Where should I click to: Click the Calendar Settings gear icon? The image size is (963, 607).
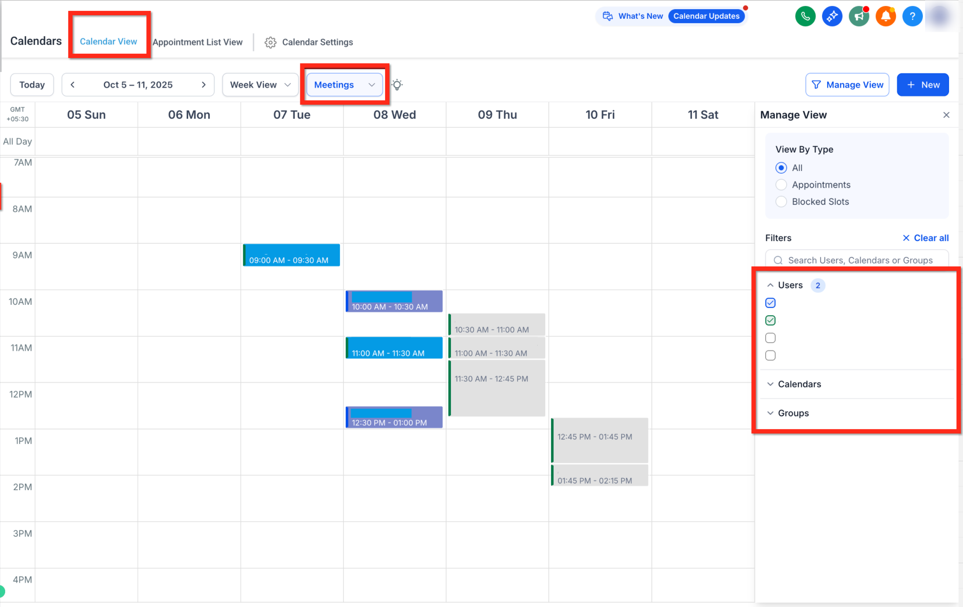[270, 42]
